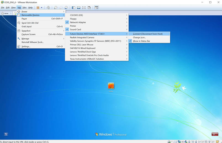The image size is (222, 143).
Task: Click the Take Snapshot toolbar icon
Action: tap(56, 8)
